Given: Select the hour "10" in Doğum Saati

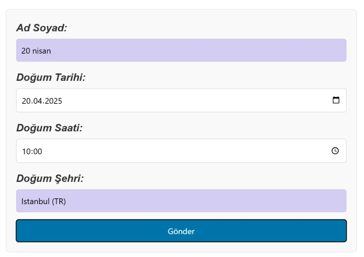Looking at the screenshot, I should coord(26,151).
